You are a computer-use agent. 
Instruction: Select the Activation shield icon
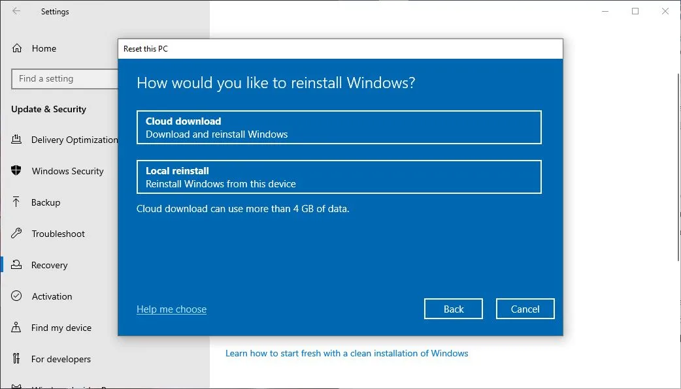[16, 296]
